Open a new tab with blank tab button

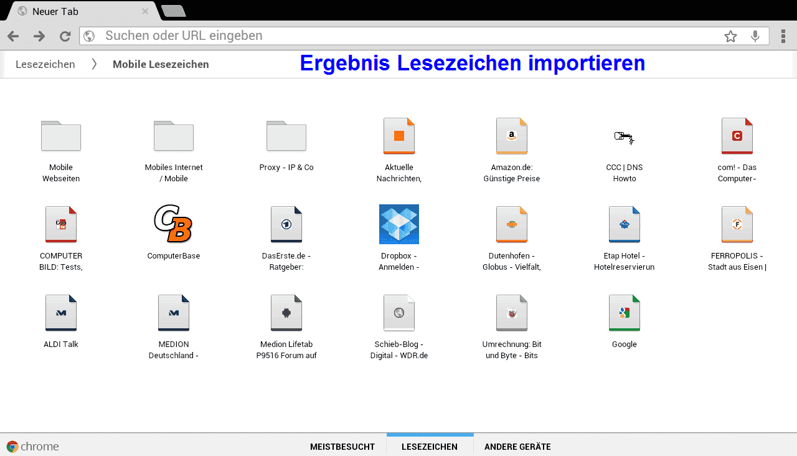[174, 11]
